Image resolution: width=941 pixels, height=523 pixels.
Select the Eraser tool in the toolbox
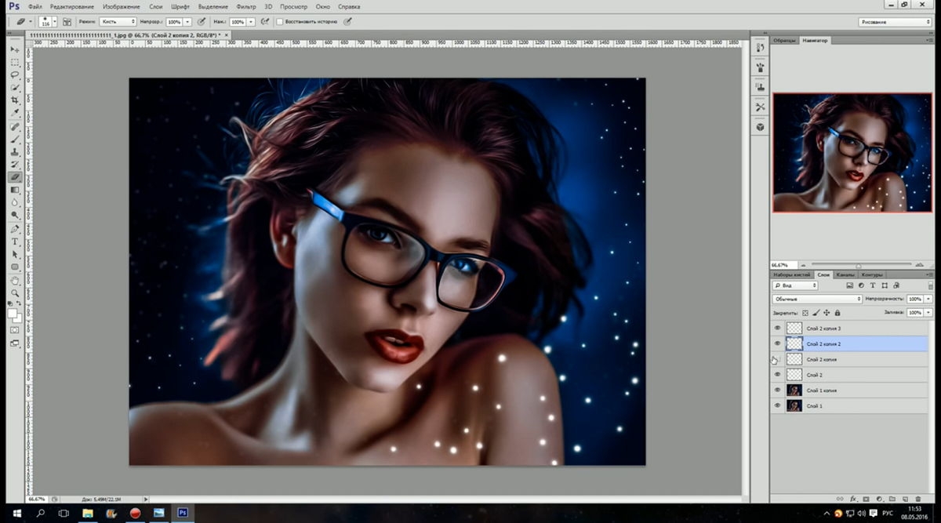pyautogui.click(x=15, y=177)
